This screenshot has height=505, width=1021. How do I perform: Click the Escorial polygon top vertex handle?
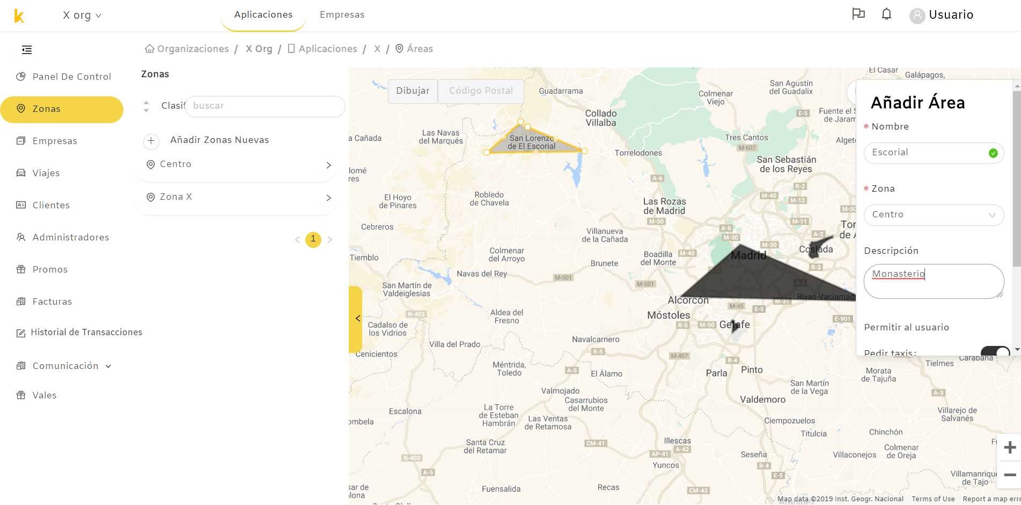(520, 122)
